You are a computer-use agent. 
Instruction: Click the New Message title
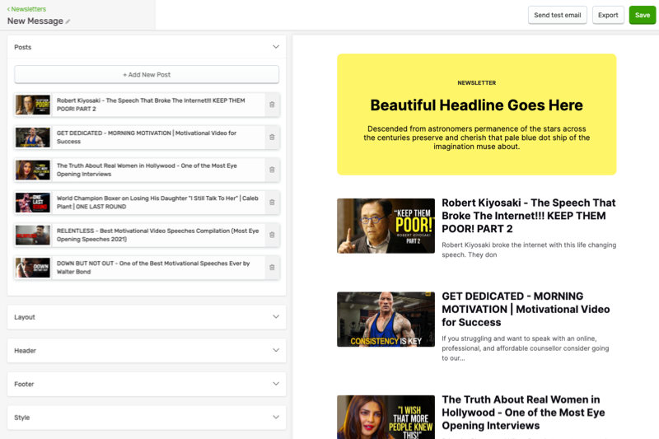(x=35, y=21)
